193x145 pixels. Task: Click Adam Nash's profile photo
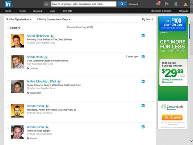[x=17, y=62]
